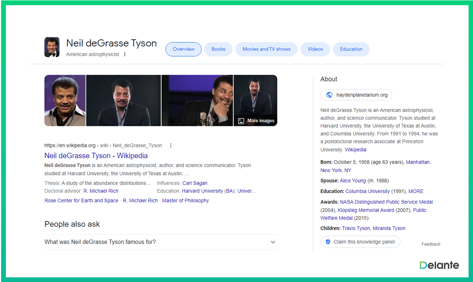Click the Feedback link
473x282 pixels.
point(431,244)
